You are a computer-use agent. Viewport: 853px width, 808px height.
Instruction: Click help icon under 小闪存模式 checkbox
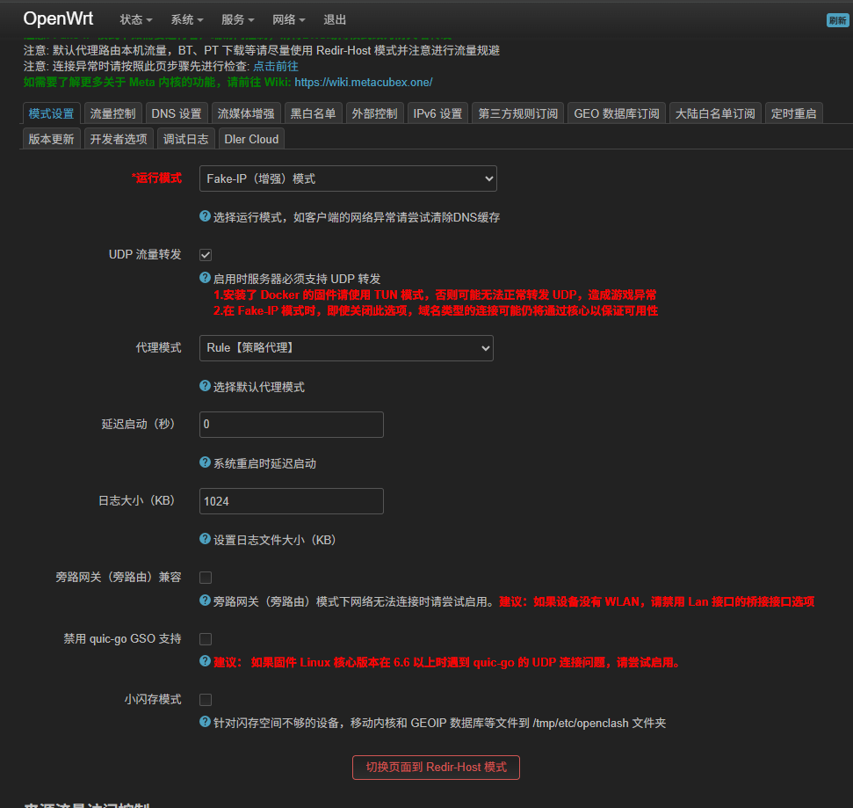click(x=205, y=722)
